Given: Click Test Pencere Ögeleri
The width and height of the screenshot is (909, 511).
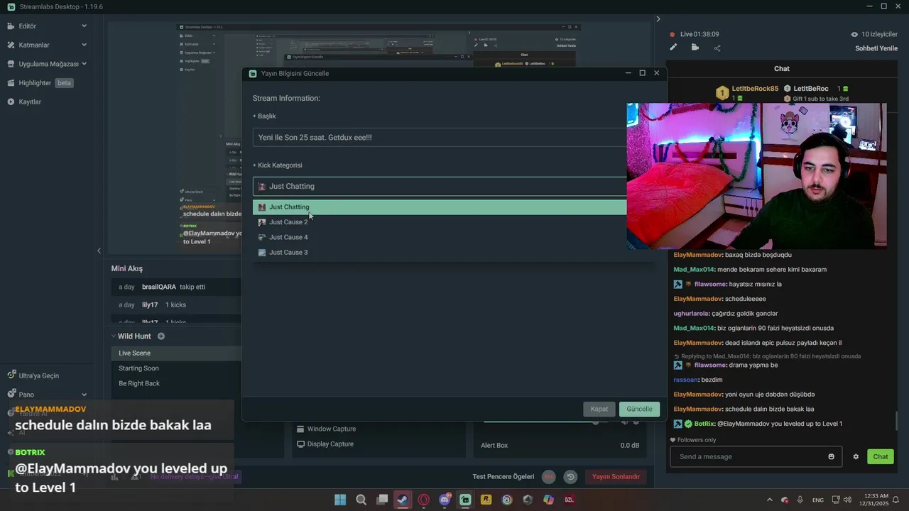Looking at the screenshot, I should [x=504, y=477].
